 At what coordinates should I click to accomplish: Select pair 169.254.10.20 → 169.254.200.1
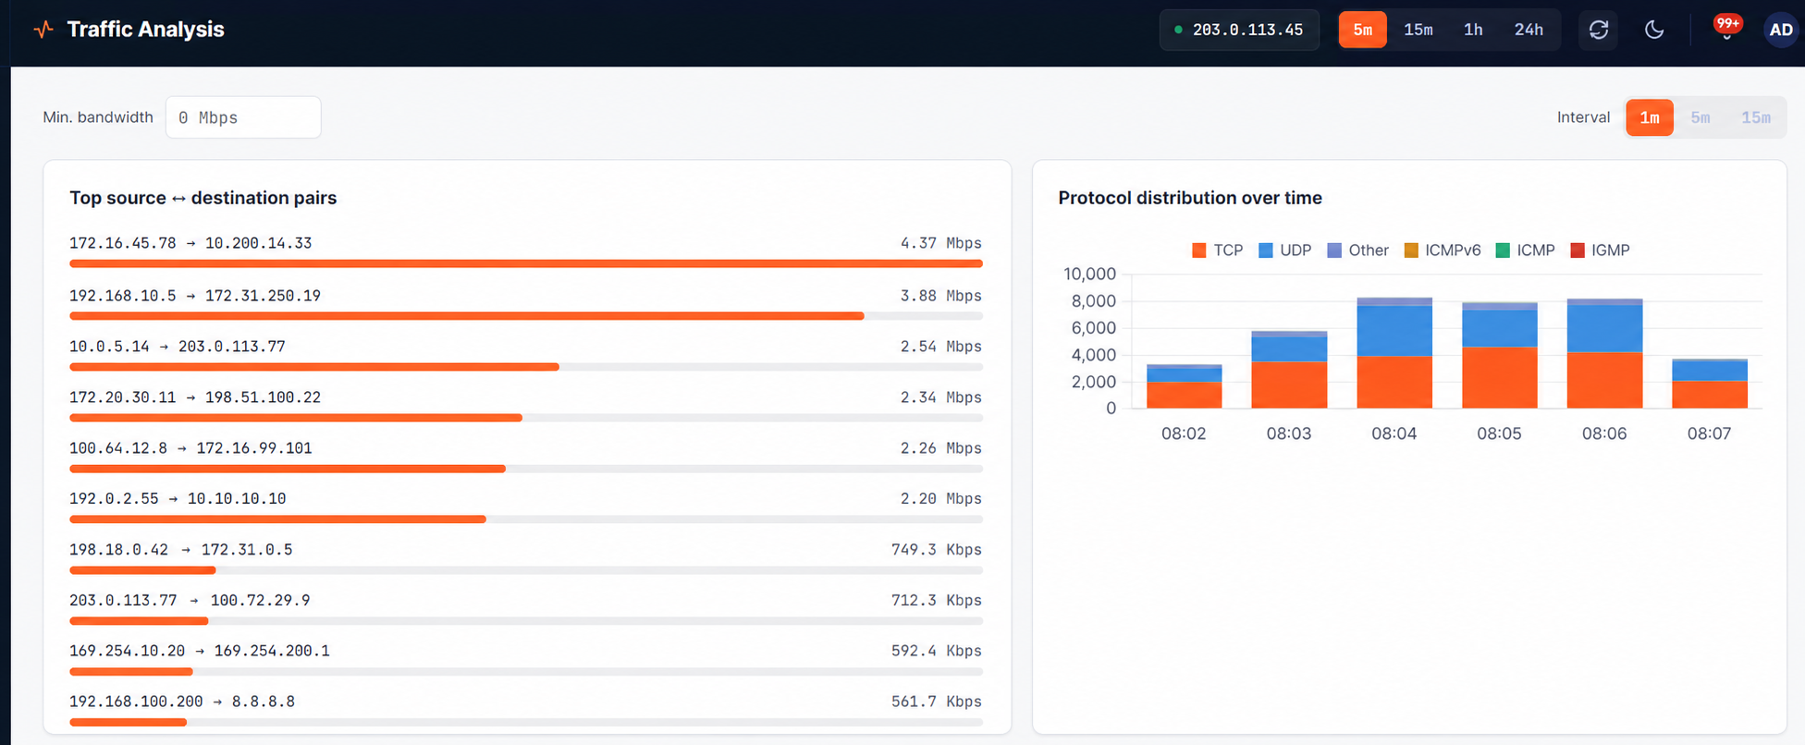pyautogui.click(x=526, y=660)
